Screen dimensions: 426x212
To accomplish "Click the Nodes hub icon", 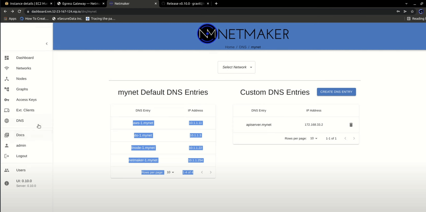I will [7, 79].
